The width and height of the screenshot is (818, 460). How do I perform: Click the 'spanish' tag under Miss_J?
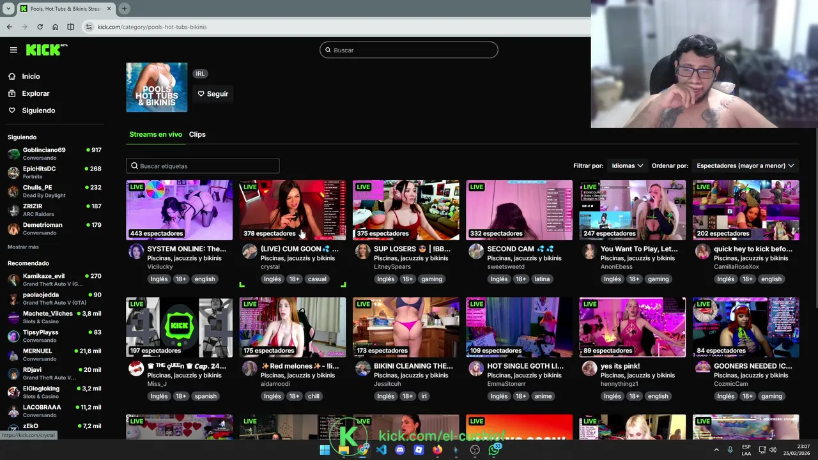[x=205, y=396]
